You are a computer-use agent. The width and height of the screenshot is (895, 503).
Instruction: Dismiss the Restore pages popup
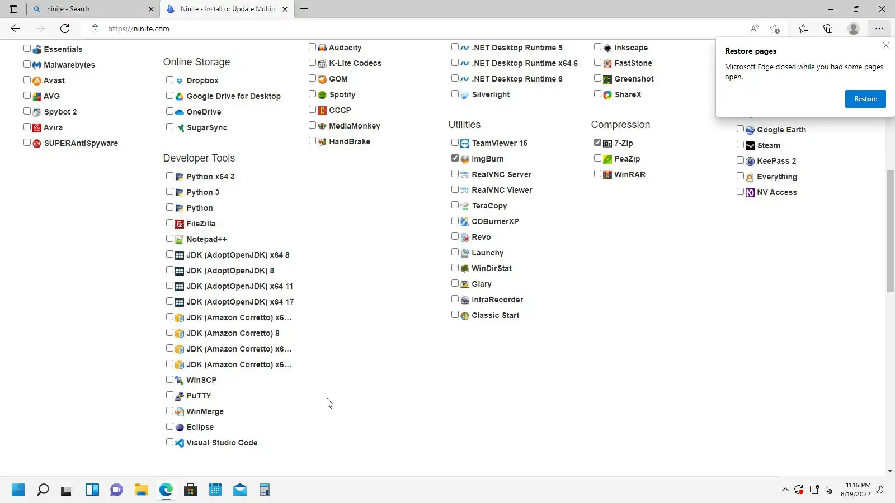pyautogui.click(x=886, y=46)
